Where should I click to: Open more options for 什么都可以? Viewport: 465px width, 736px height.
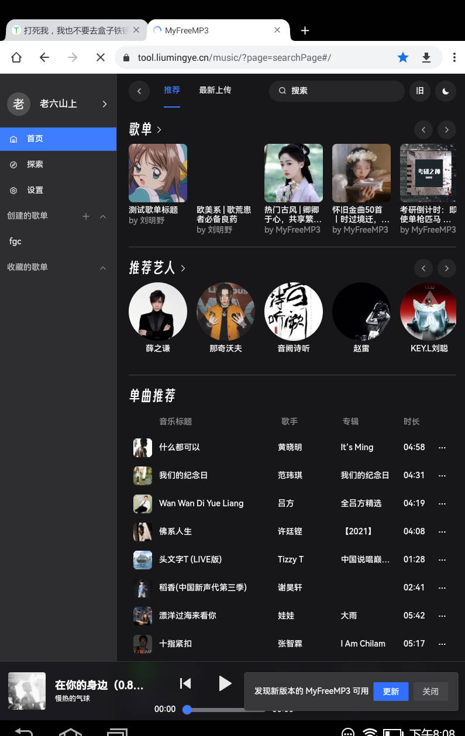pyautogui.click(x=442, y=447)
